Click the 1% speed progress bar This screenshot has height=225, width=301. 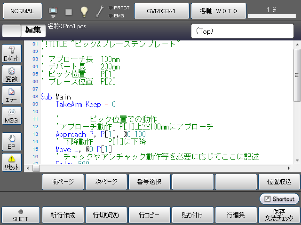(272, 16)
